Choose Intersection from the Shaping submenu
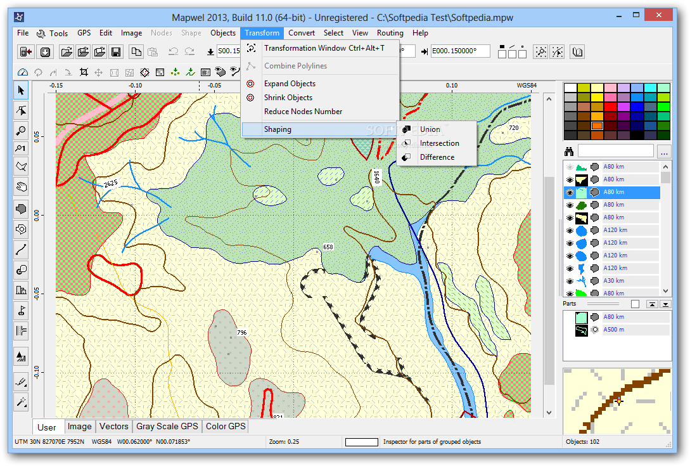 click(437, 143)
